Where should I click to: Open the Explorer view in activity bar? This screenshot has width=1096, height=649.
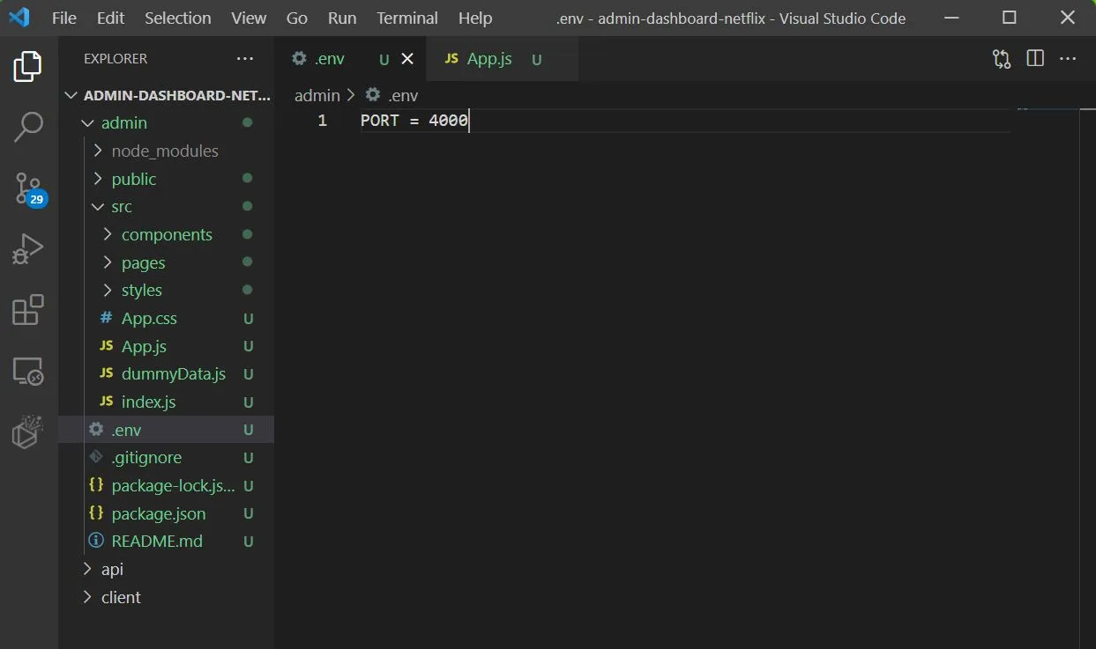click(x=28, y=67)
